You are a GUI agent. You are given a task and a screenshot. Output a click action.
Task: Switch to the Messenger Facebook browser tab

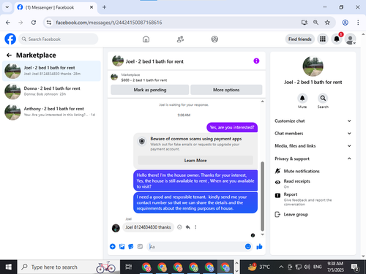(56, 7)
